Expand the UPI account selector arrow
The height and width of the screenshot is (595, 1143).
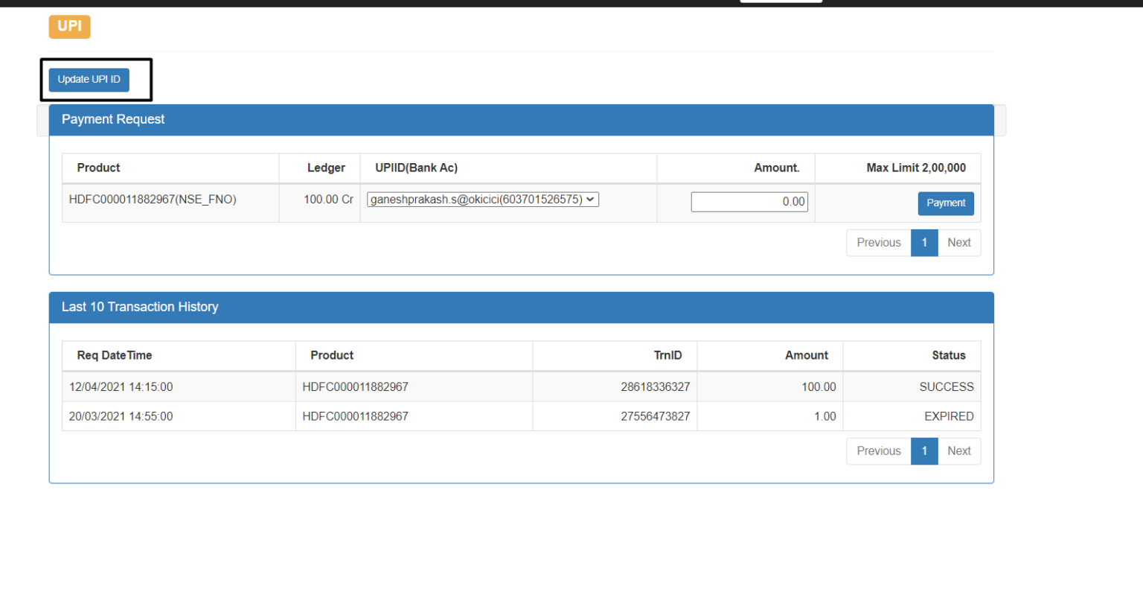point(589,199)
